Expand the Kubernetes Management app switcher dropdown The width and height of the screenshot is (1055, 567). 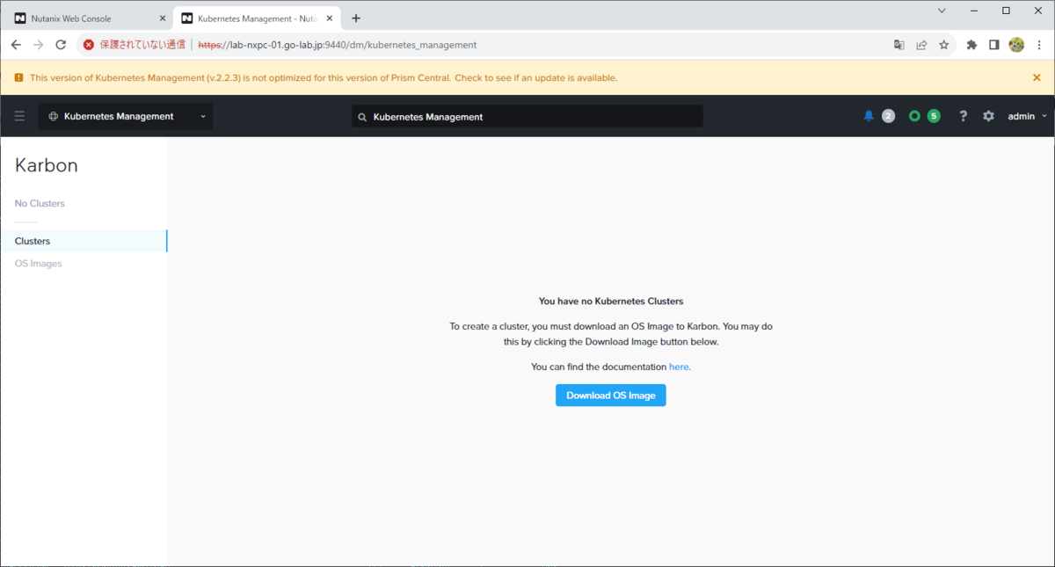[x=126, y=116]
